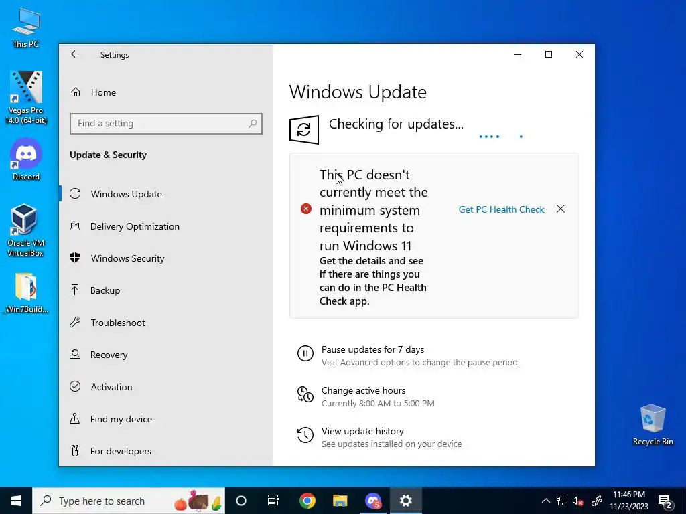
Task: Select the This PC desktop icon
Action: coord(26,27)
